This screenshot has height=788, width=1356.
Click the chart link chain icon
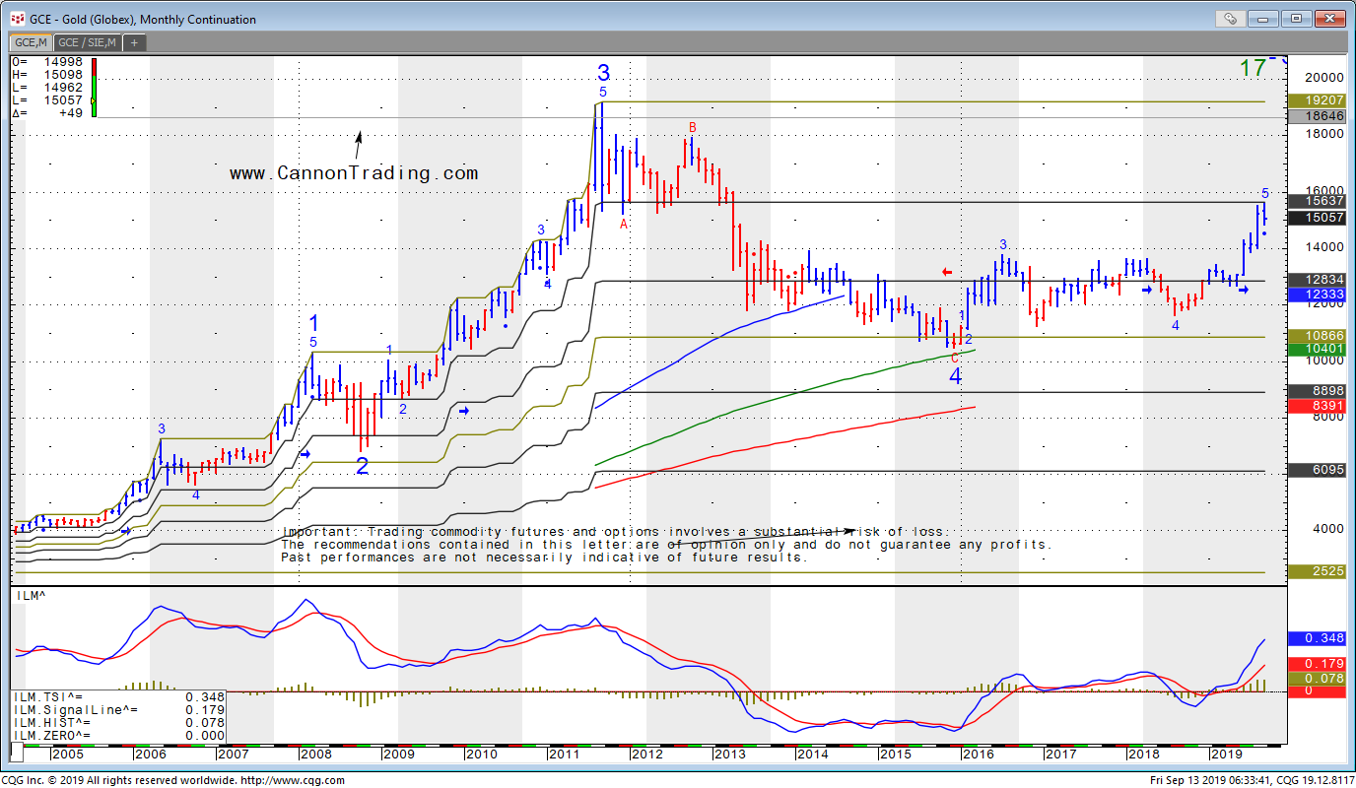point(1230,18)
